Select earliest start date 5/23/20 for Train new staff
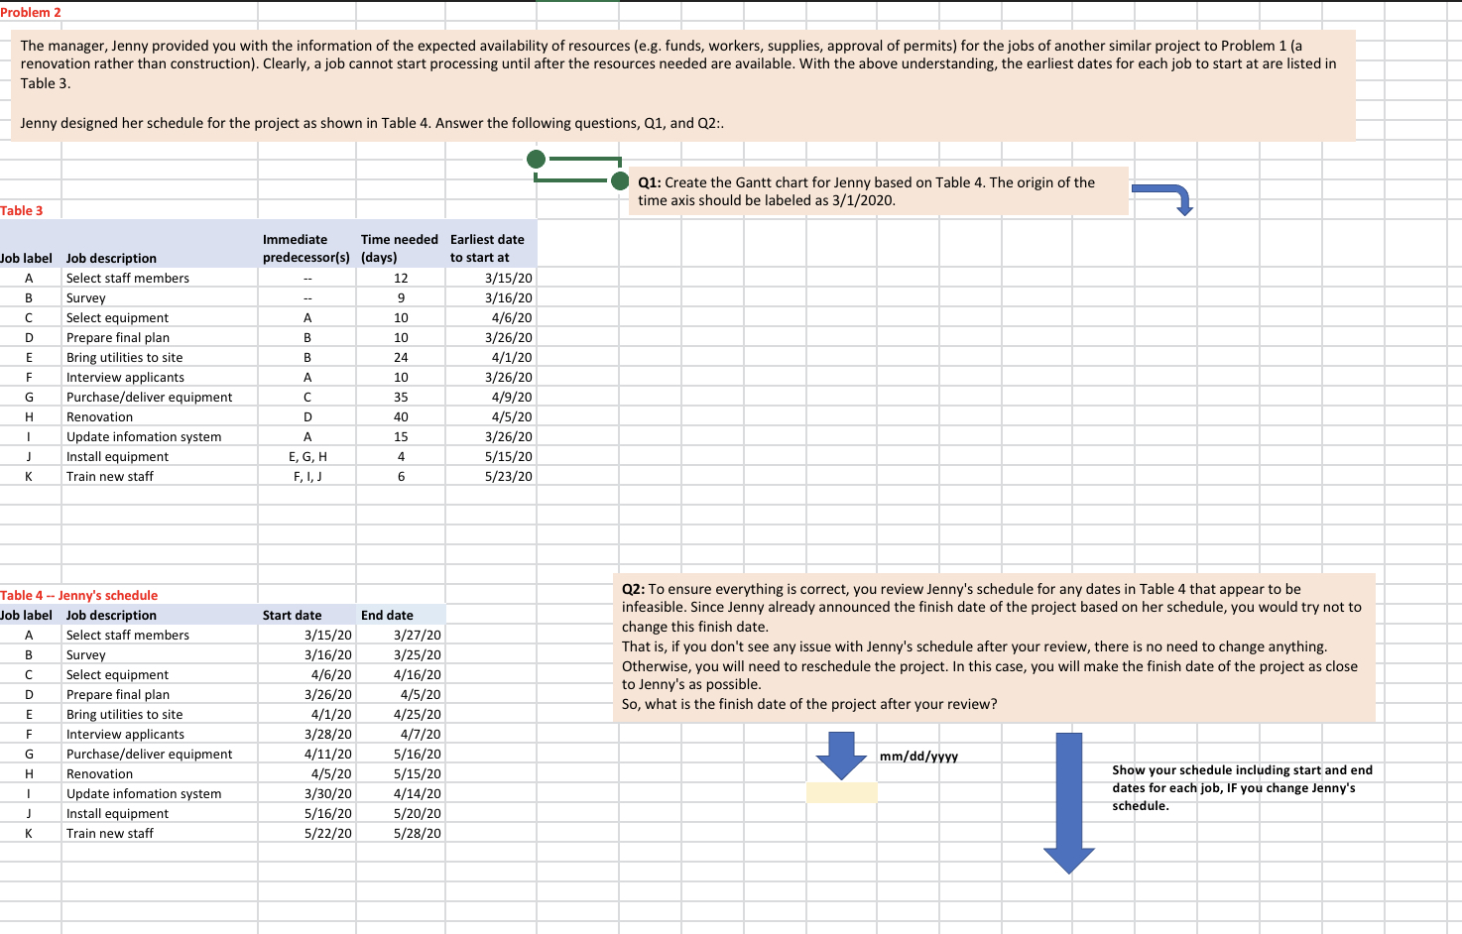Screen dimensions: 1462x934 coord(511,476)
